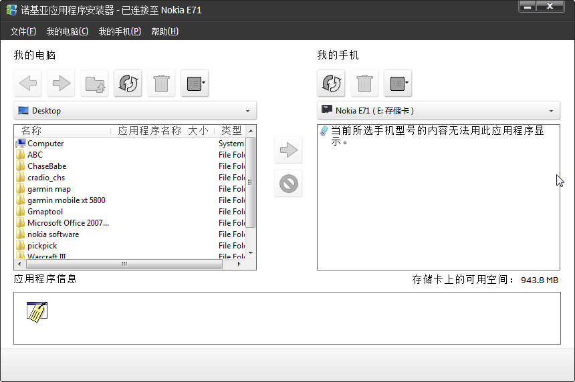Viewport: 575px width, 382px height.
Task: Click the install arrow between panels
Action: point(288,150)
